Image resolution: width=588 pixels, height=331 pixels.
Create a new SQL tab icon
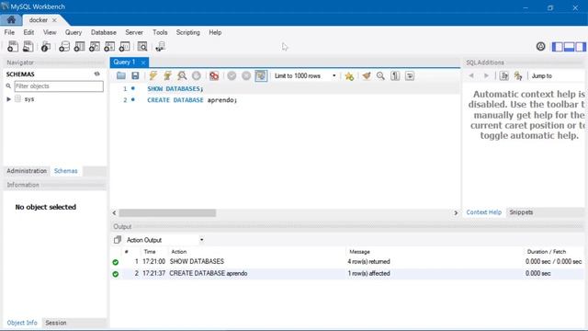point(12,47)
